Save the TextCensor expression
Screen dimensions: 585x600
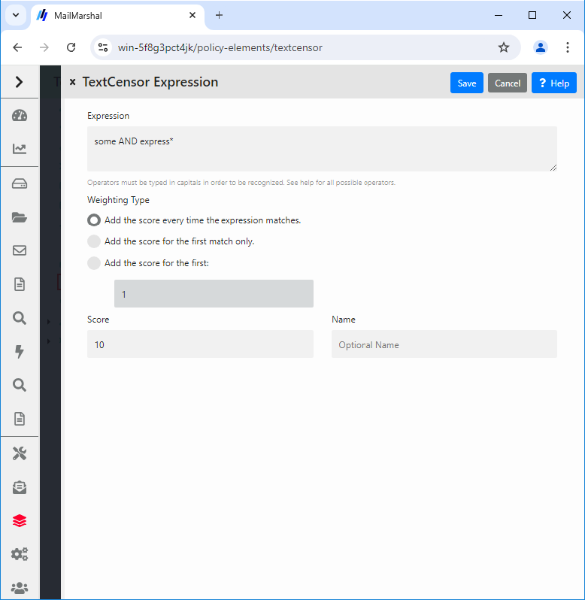467,83
